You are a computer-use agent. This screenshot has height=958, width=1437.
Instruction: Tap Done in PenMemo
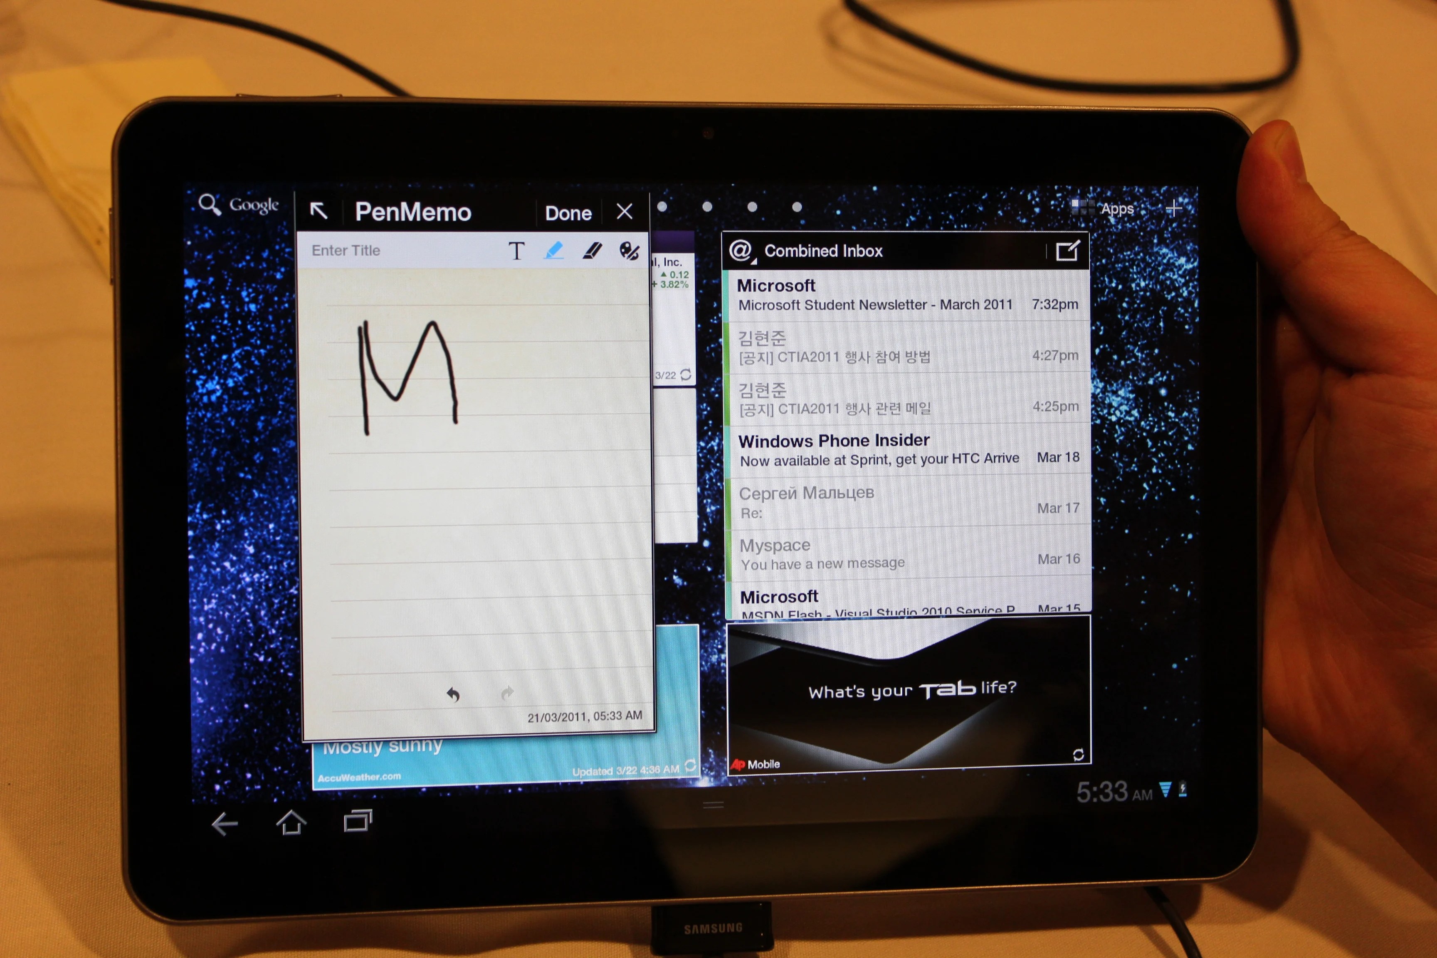point(568,213)
